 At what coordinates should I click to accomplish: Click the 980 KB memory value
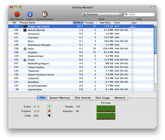pos(109,63)
